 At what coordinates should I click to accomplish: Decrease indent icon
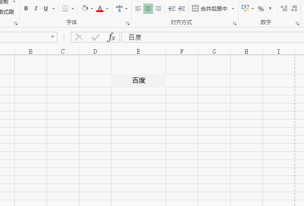[x=172, y=9]
